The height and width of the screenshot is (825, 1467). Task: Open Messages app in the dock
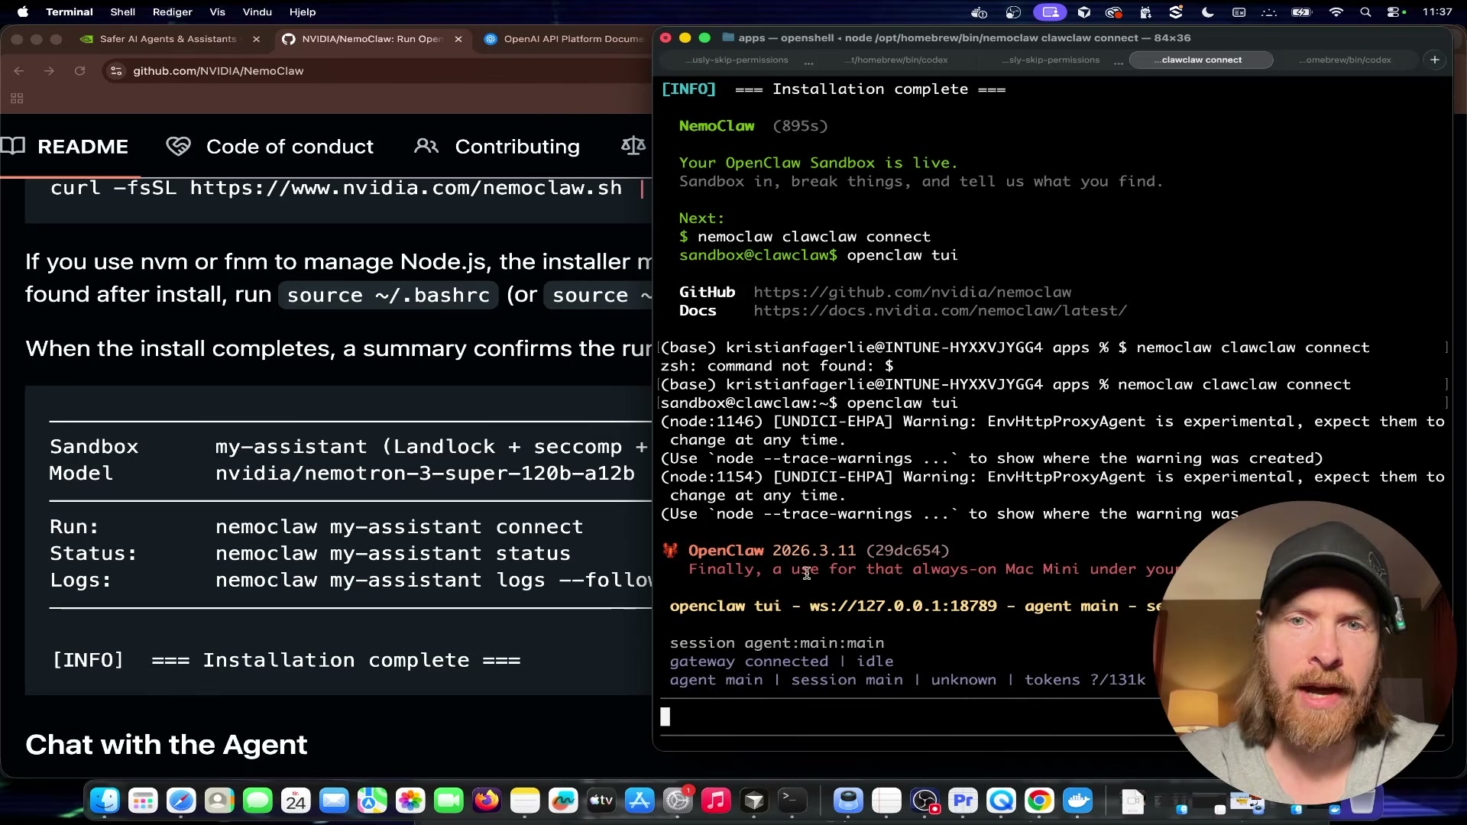tap(257, 801)
